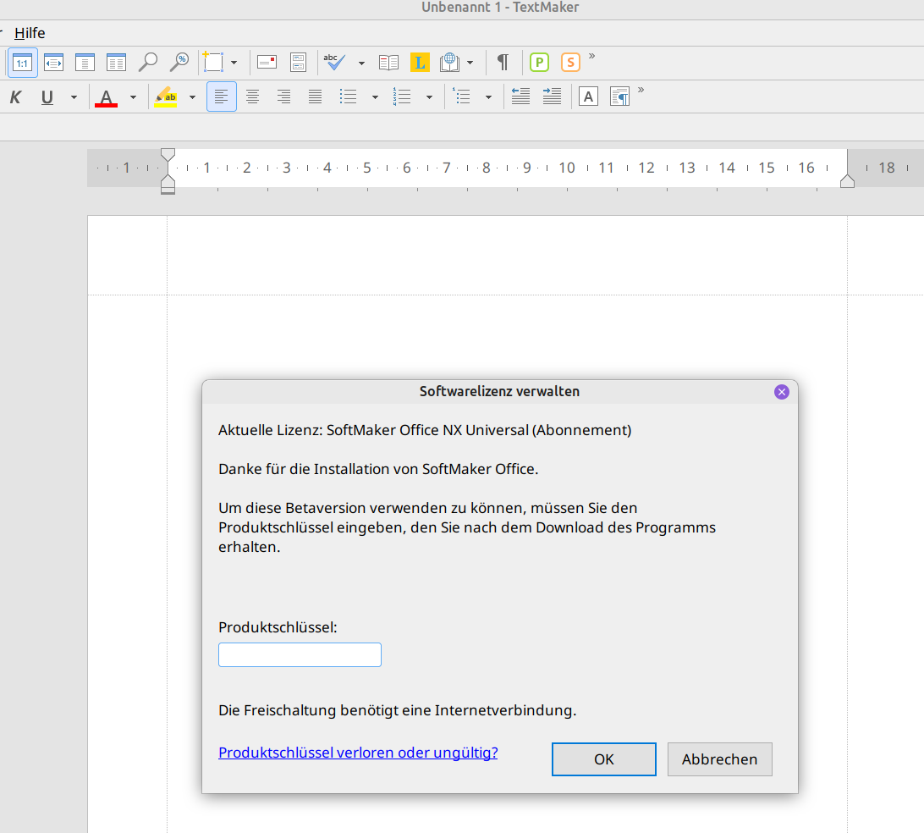Click Abbrechen to cancel the dialog
This screenshot has width=924, height=833.
[719, 759]
